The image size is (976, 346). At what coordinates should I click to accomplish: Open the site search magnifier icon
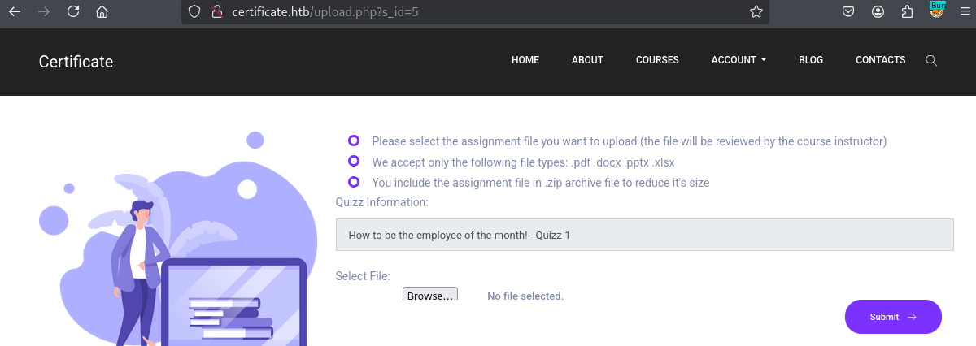pyautogui.click(x=931, y=60)
